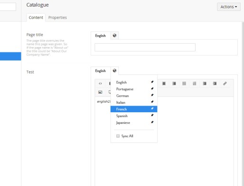Choose English from the language menu
Image resolution: width=244 pixels, height=186 pixels.
tap(122, 82)
